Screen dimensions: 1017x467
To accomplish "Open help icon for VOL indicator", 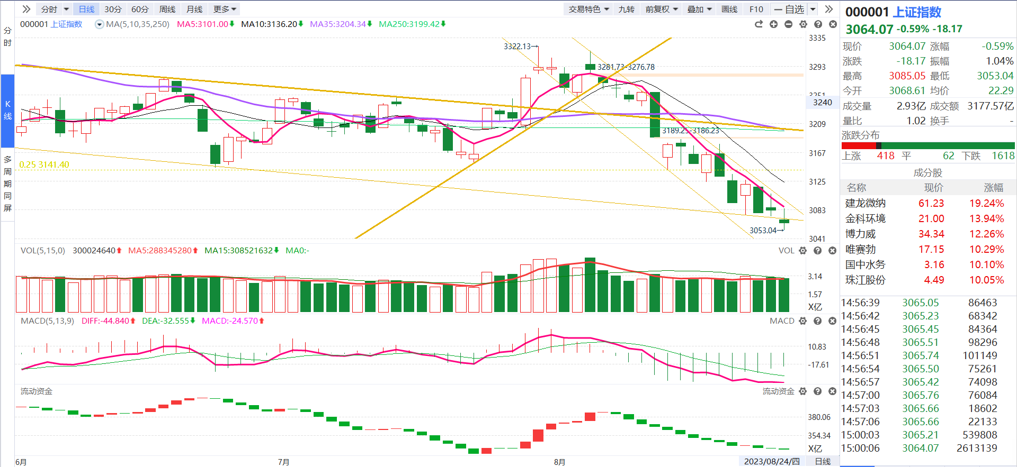I will (x=817, y=251).
